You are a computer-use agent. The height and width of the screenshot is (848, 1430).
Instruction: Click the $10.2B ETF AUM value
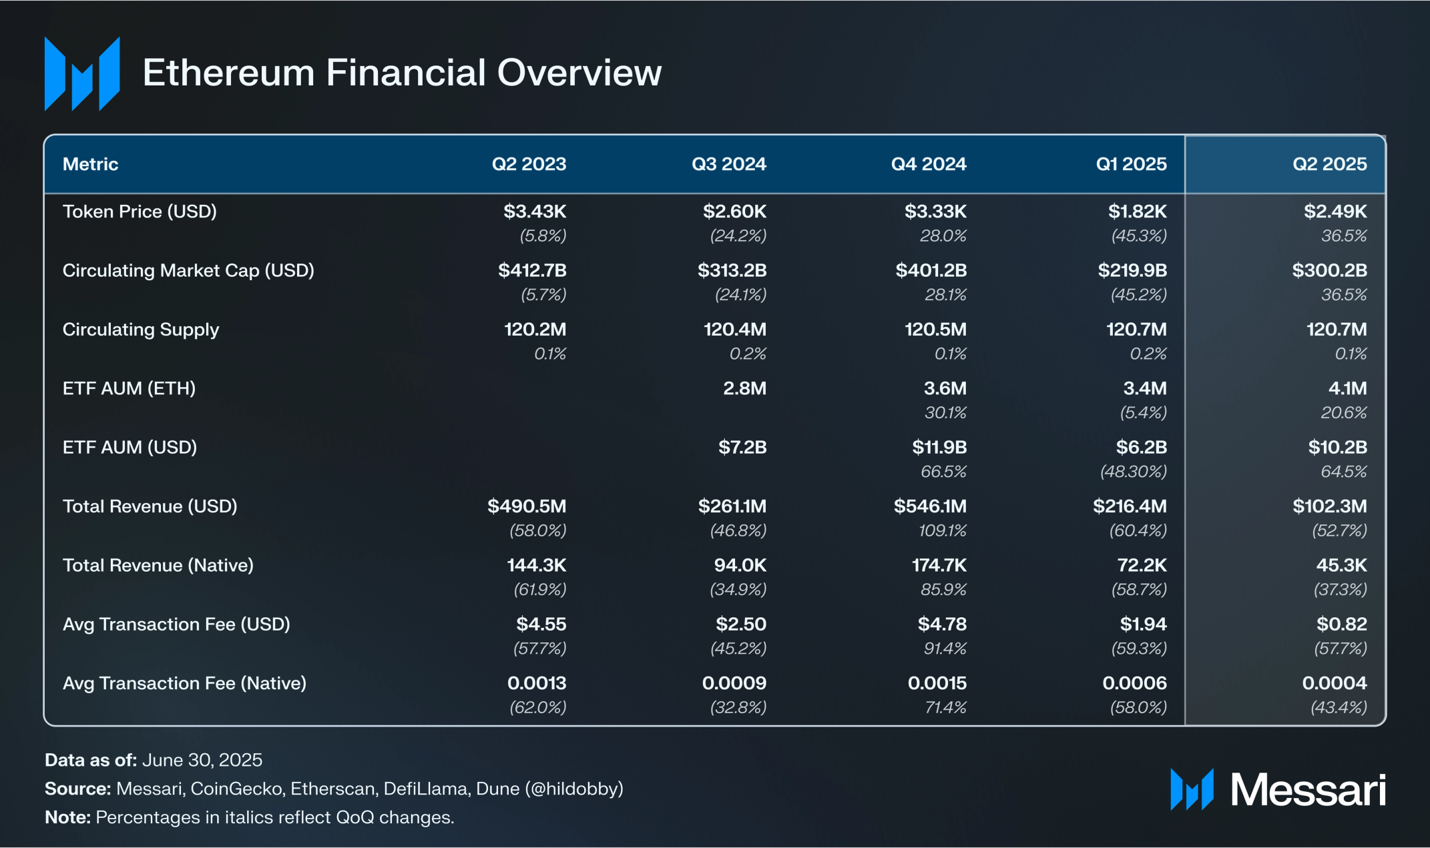click(1337, 447)
